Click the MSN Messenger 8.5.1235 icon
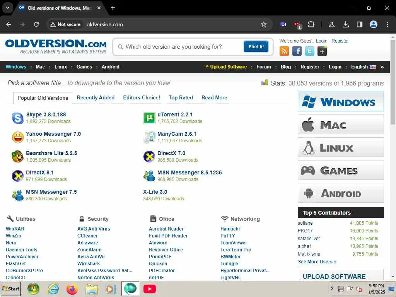Image resolution: width=396 pixels, height=297 pixels. point(149,176)
